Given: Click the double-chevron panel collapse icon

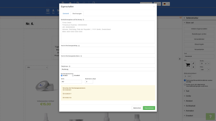Looking at the screenshot, I should pyautogui.click(x=180, y=59).
